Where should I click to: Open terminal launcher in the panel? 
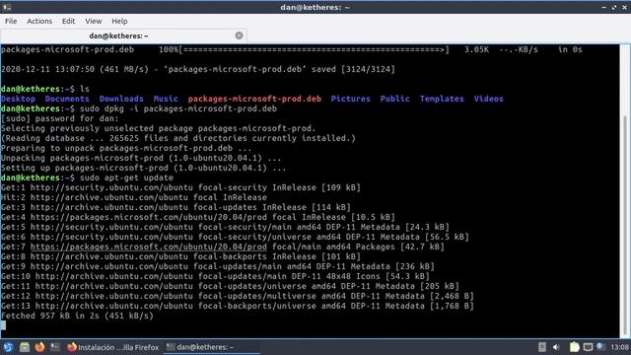coord(55,347)
